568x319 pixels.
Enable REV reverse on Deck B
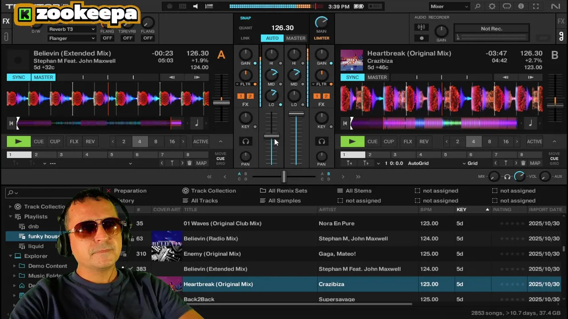pyautogui.click(x=424, y=141)
